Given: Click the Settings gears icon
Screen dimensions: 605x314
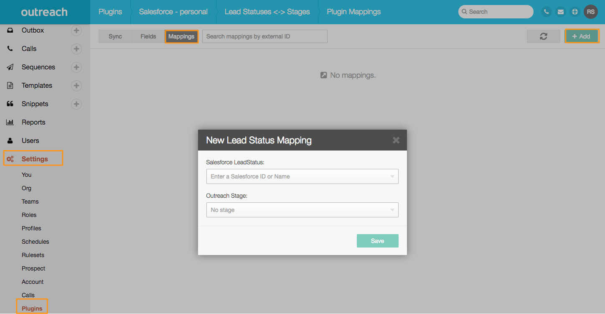Looking at the screenshot, I should click(x=10, y=159).
